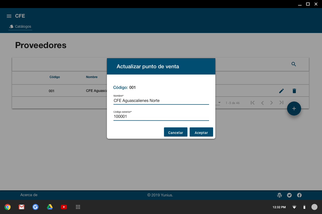Open the WordPress link in footer
Viewport: 322px width, 214px height.
pos(279,195)
